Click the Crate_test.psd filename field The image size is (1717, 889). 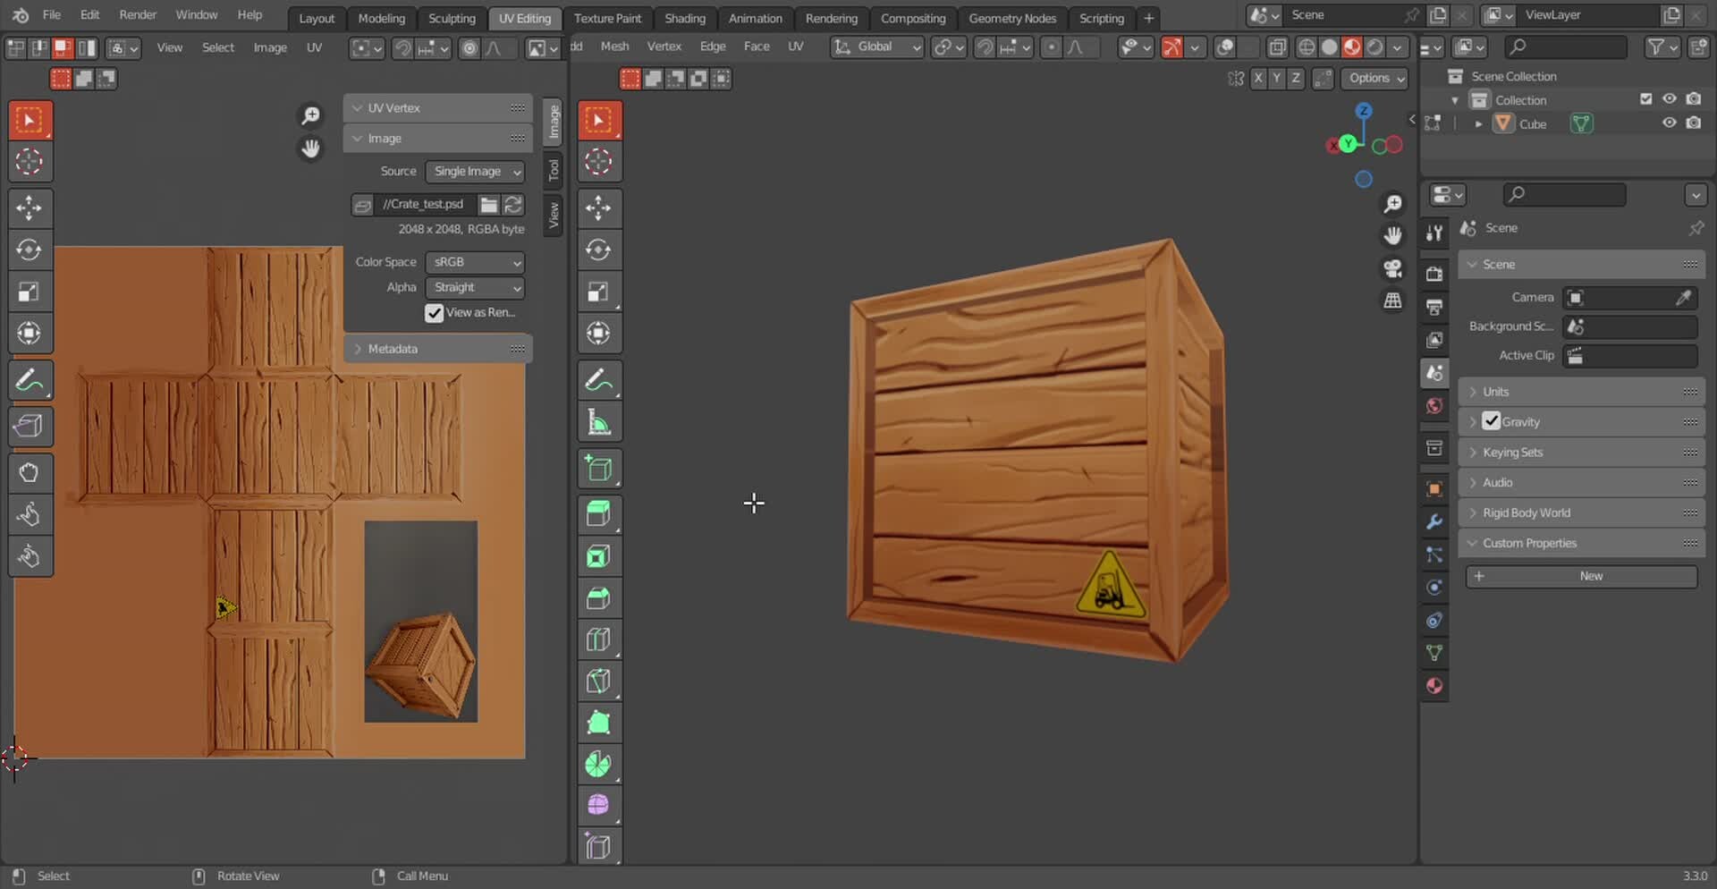tap(425, 205)
